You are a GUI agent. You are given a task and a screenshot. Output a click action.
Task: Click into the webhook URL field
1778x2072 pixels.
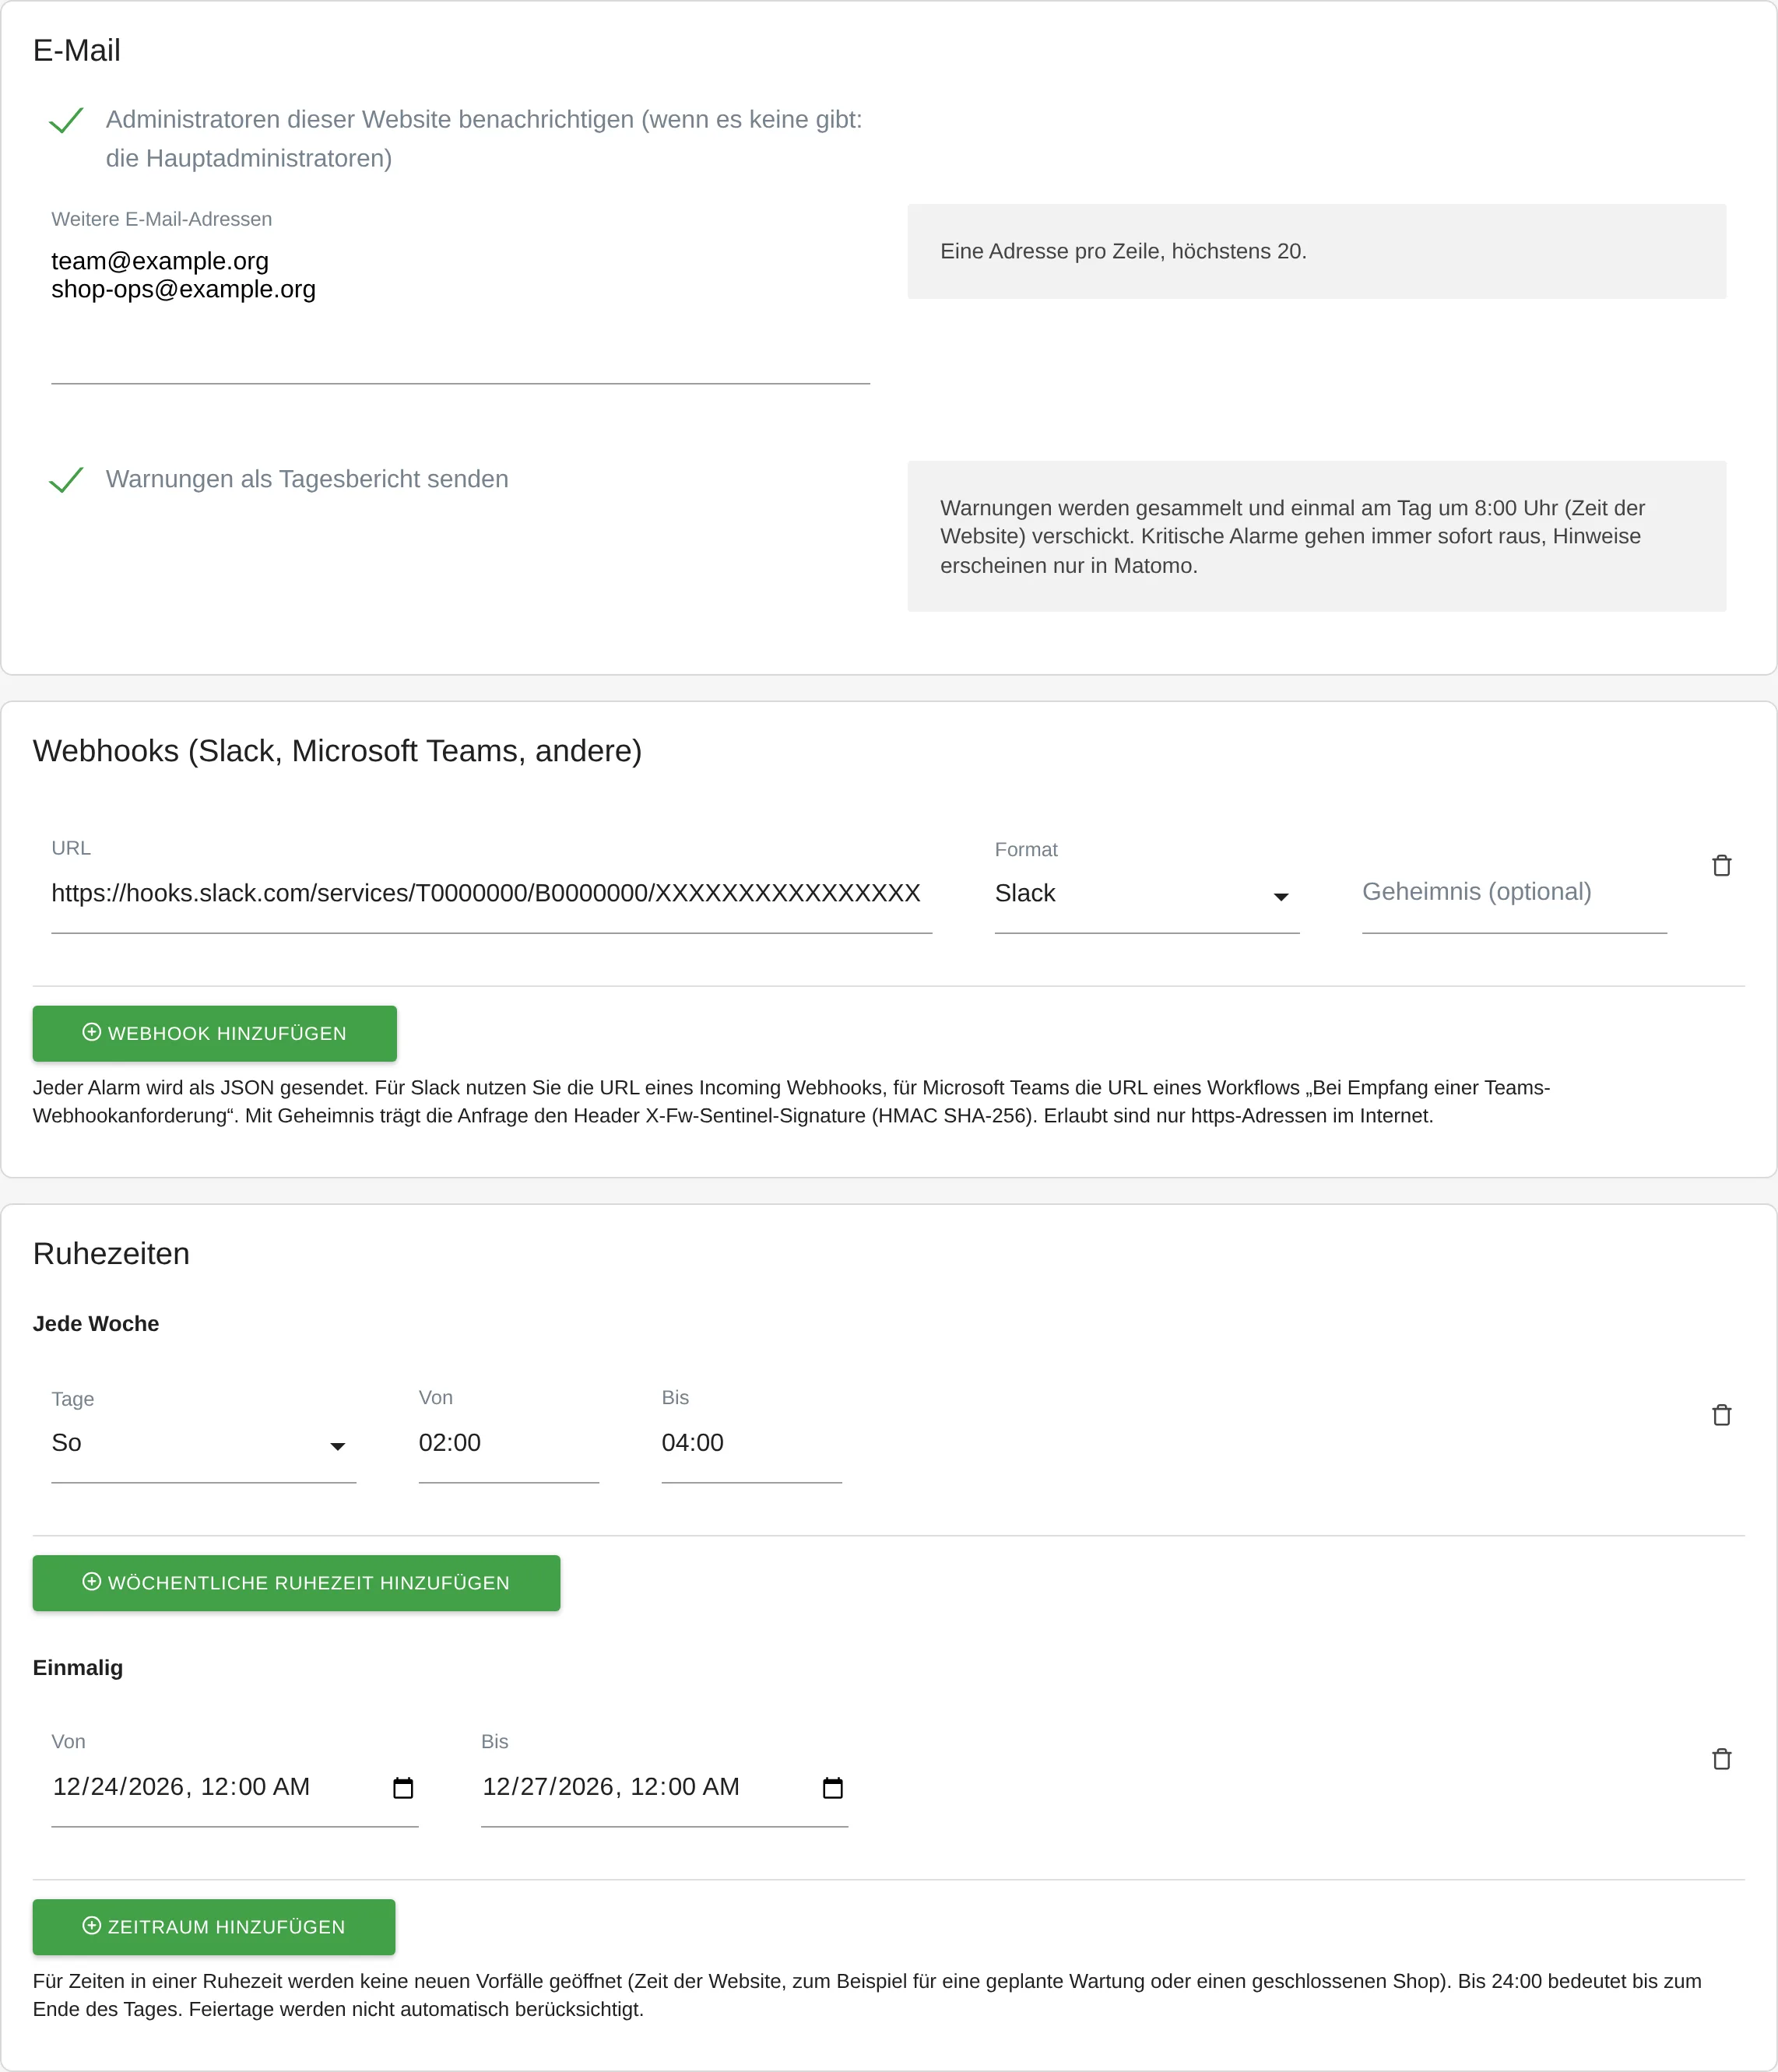coord(491,893)
